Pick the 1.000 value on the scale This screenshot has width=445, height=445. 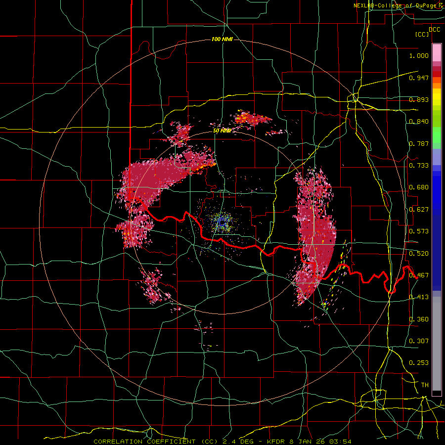coord(419,55)
